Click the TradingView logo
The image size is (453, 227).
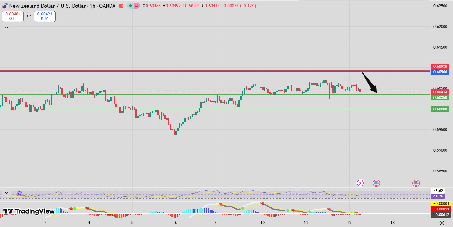click(29, 211)
